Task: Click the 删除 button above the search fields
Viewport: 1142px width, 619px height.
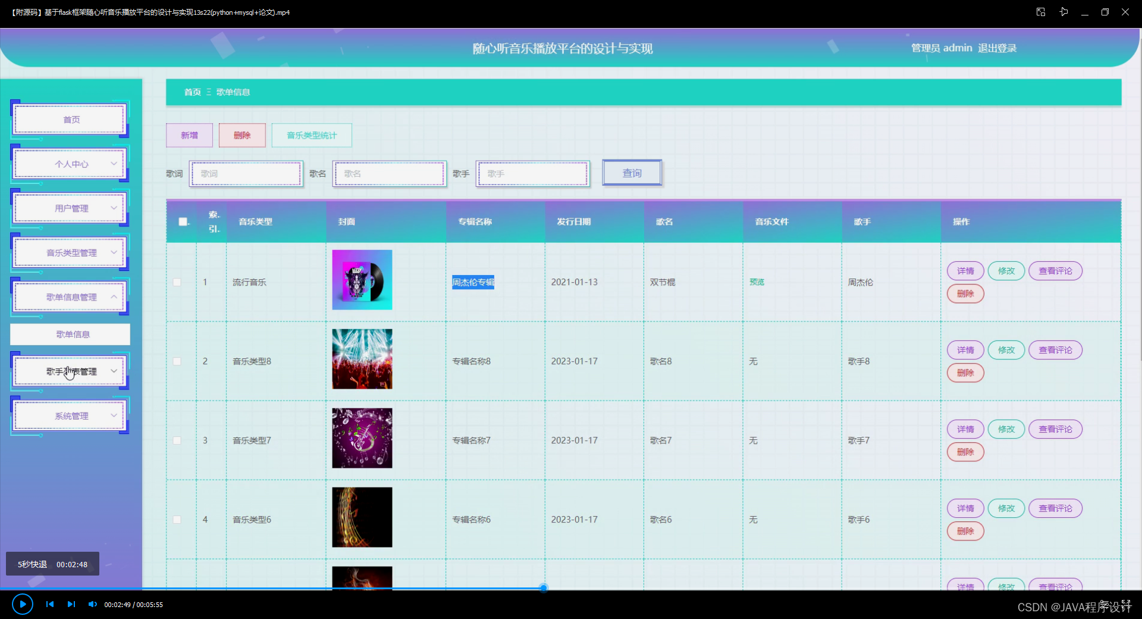Action: pyautogui.click(x=242, y=135)
